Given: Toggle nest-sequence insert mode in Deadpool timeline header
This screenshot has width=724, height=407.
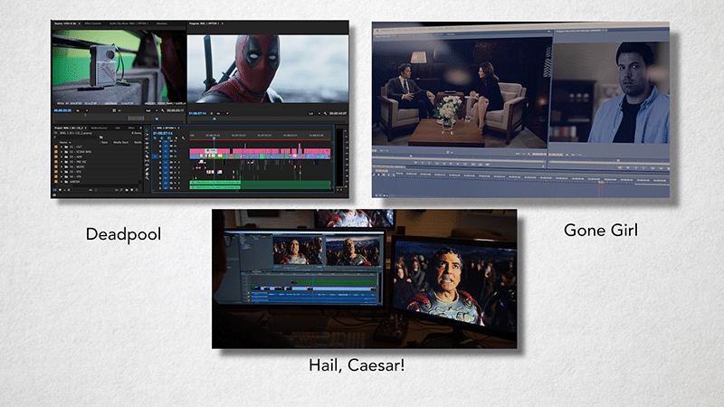Looking at the screenshot, I should [x=155, y=138].
